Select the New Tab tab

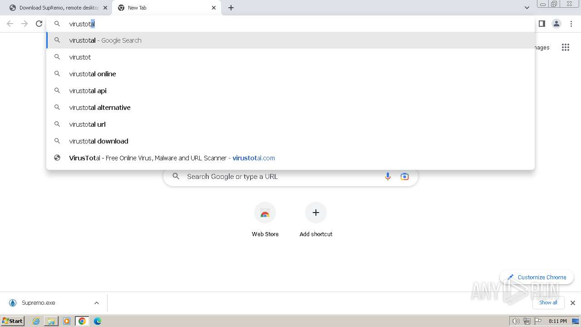167,8
